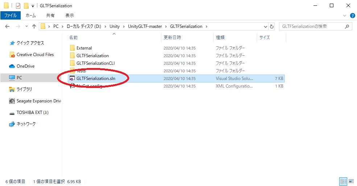This screenshot has width=357, height=186.
Task: Select the External folder name
Action: pyautogui.click(x=84, y=48)
